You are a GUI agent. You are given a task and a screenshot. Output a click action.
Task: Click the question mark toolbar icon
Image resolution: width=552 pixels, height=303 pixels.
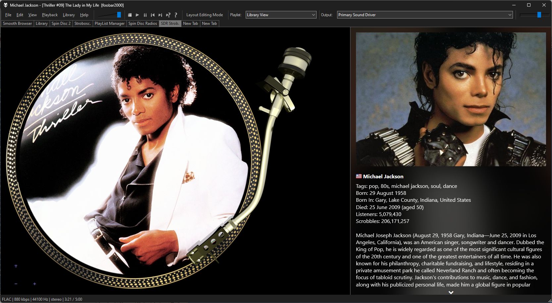(176, 15)
